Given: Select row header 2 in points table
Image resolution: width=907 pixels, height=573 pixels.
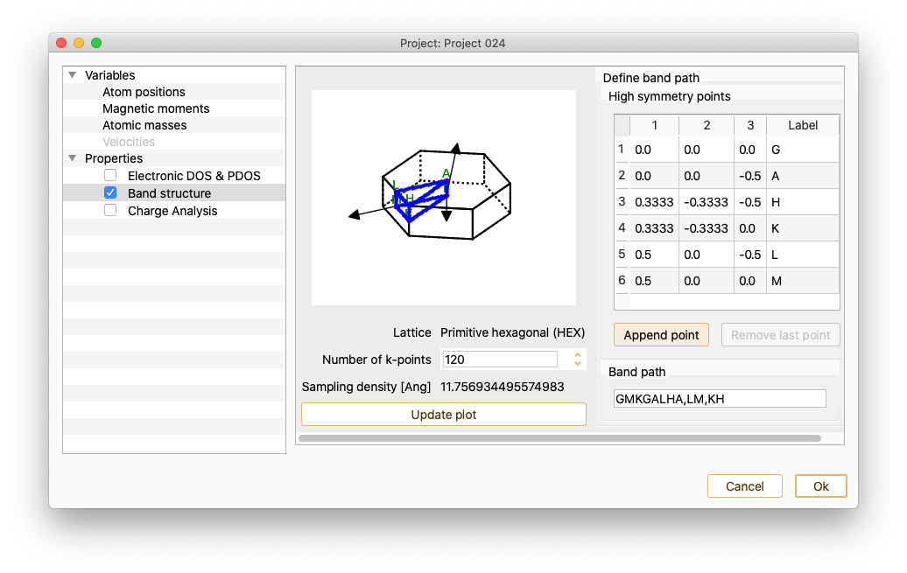Looking at the screenshot, I should (622, 175).
